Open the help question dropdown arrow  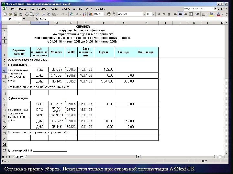point(215,9)
